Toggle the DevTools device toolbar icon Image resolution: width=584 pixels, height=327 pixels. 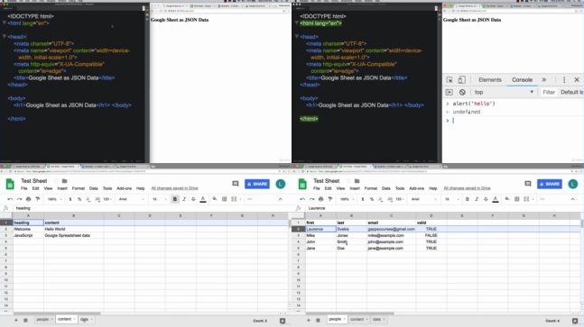pyautogui.click(x=462, y=80)
